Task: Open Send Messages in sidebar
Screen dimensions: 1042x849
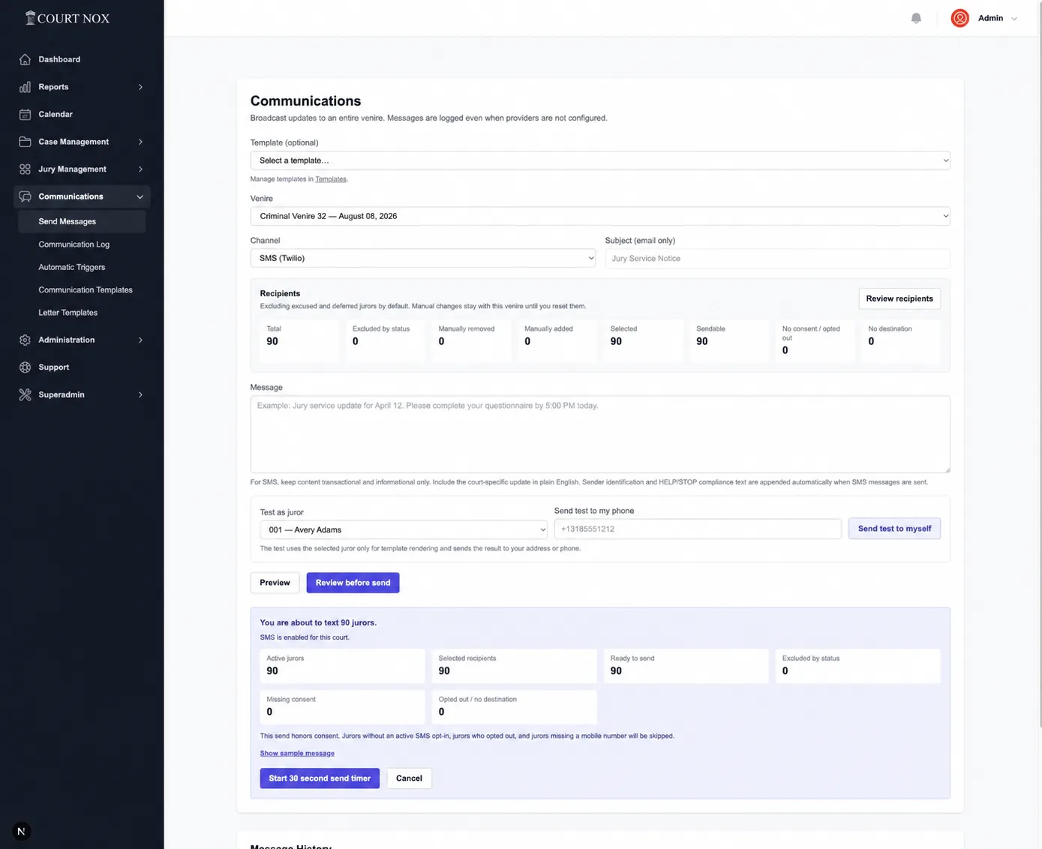Action: click(x=82, y=221)
